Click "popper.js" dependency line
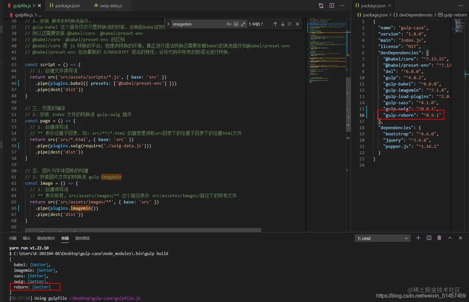This screenshot has width=469, height=302. click(x=411, y=146)
